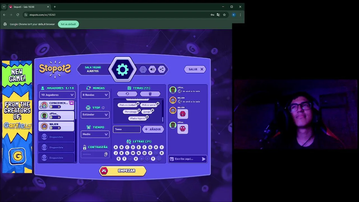Remove the 'País o ciudad' theme
Viewport: 359px width, 202px height.
tap(138, 104)
